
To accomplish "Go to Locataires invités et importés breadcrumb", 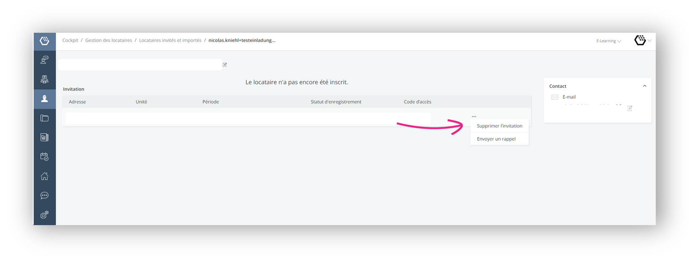I will tap(170, 40).
